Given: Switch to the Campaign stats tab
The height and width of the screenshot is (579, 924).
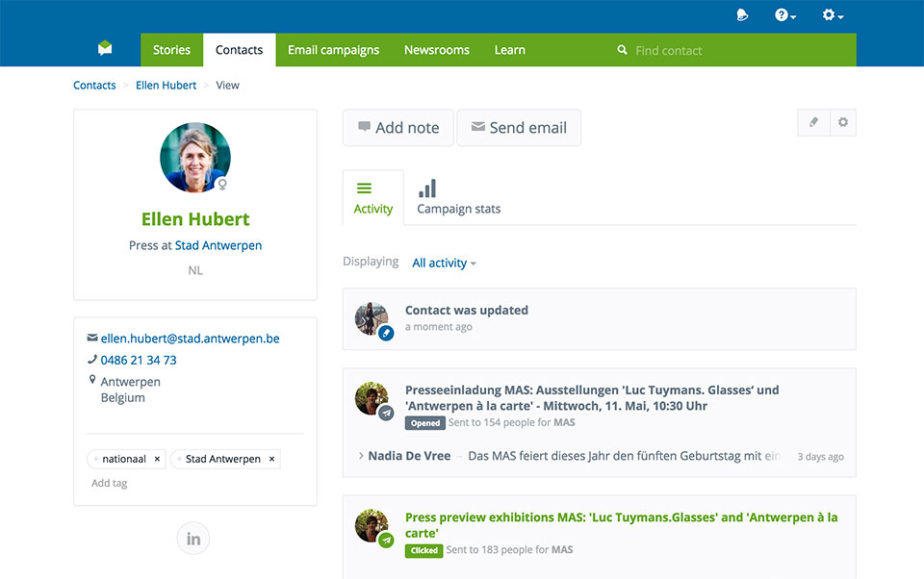Looking at the screenshot, I should pos(458,198).
